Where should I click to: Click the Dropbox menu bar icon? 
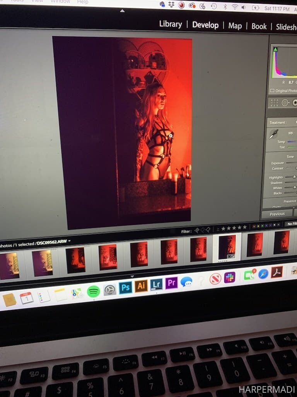171,4
